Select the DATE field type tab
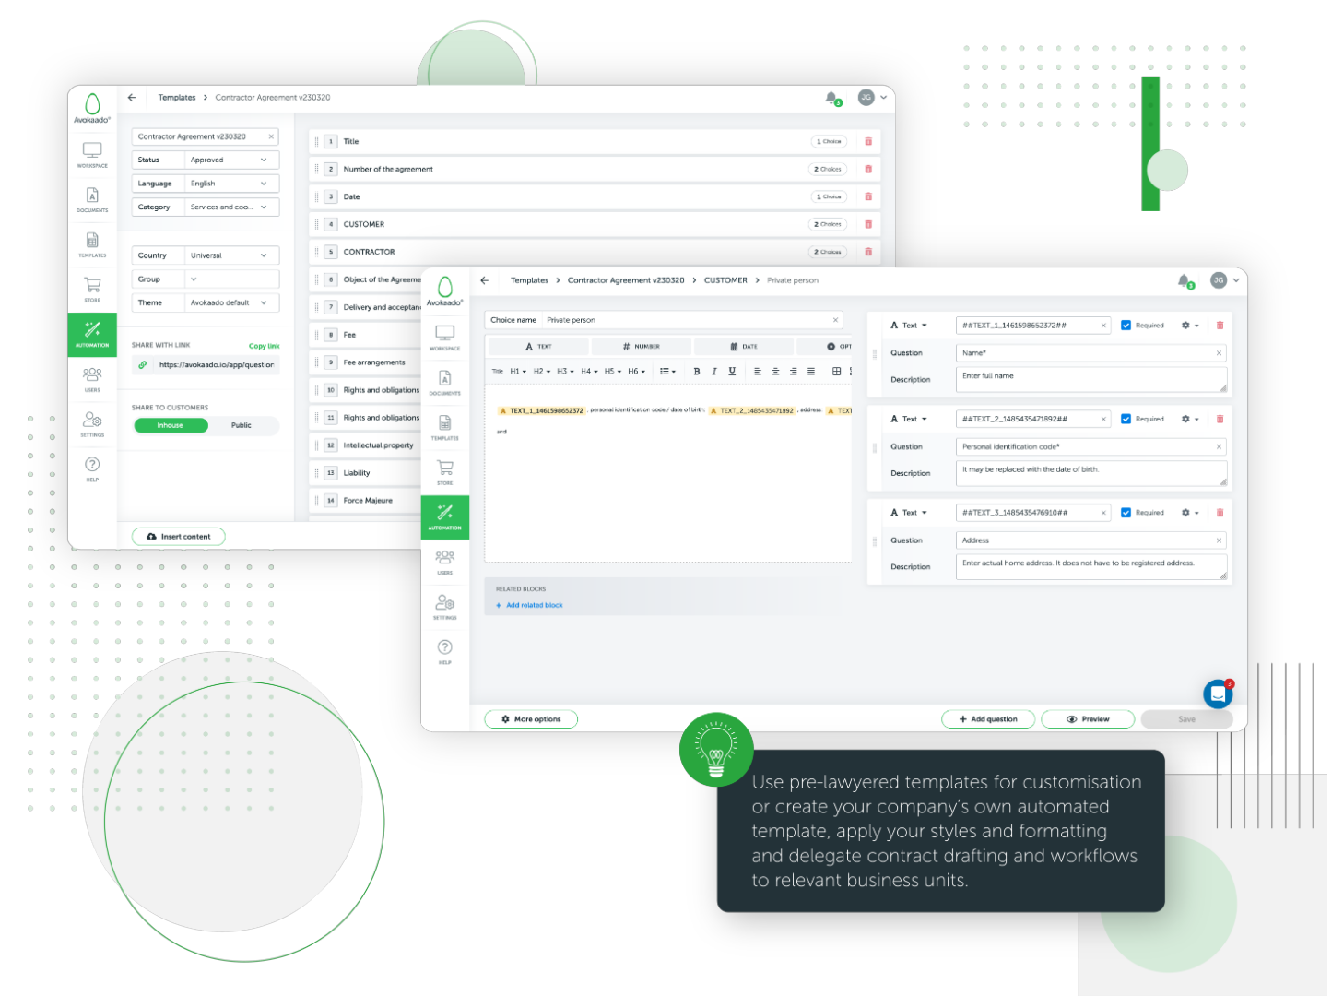The image size is (1332, 996). click(x=744, y=347)
